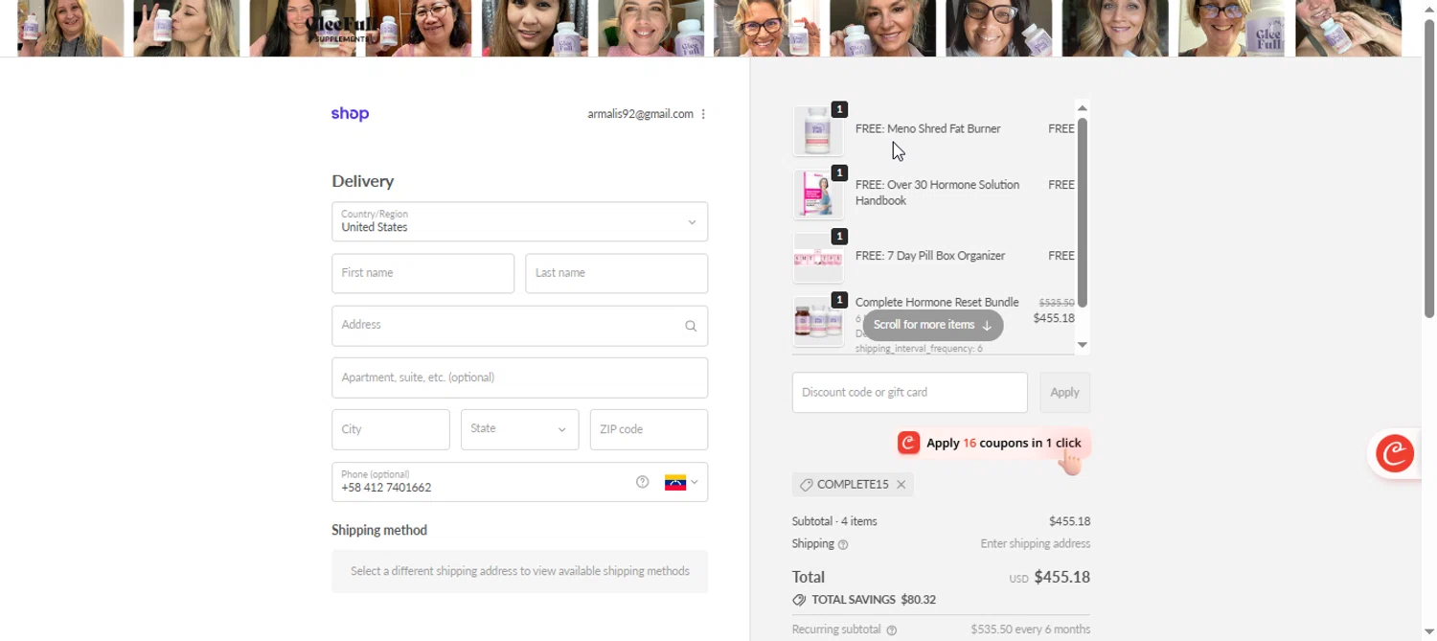Click the USD $455.18 total amount
The width and height of the screenshot is (1437, 641).
coord(1049,578)
